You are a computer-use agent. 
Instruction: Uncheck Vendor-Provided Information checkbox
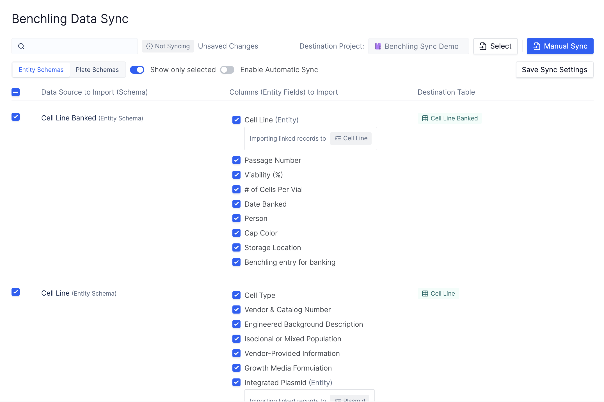236,353
